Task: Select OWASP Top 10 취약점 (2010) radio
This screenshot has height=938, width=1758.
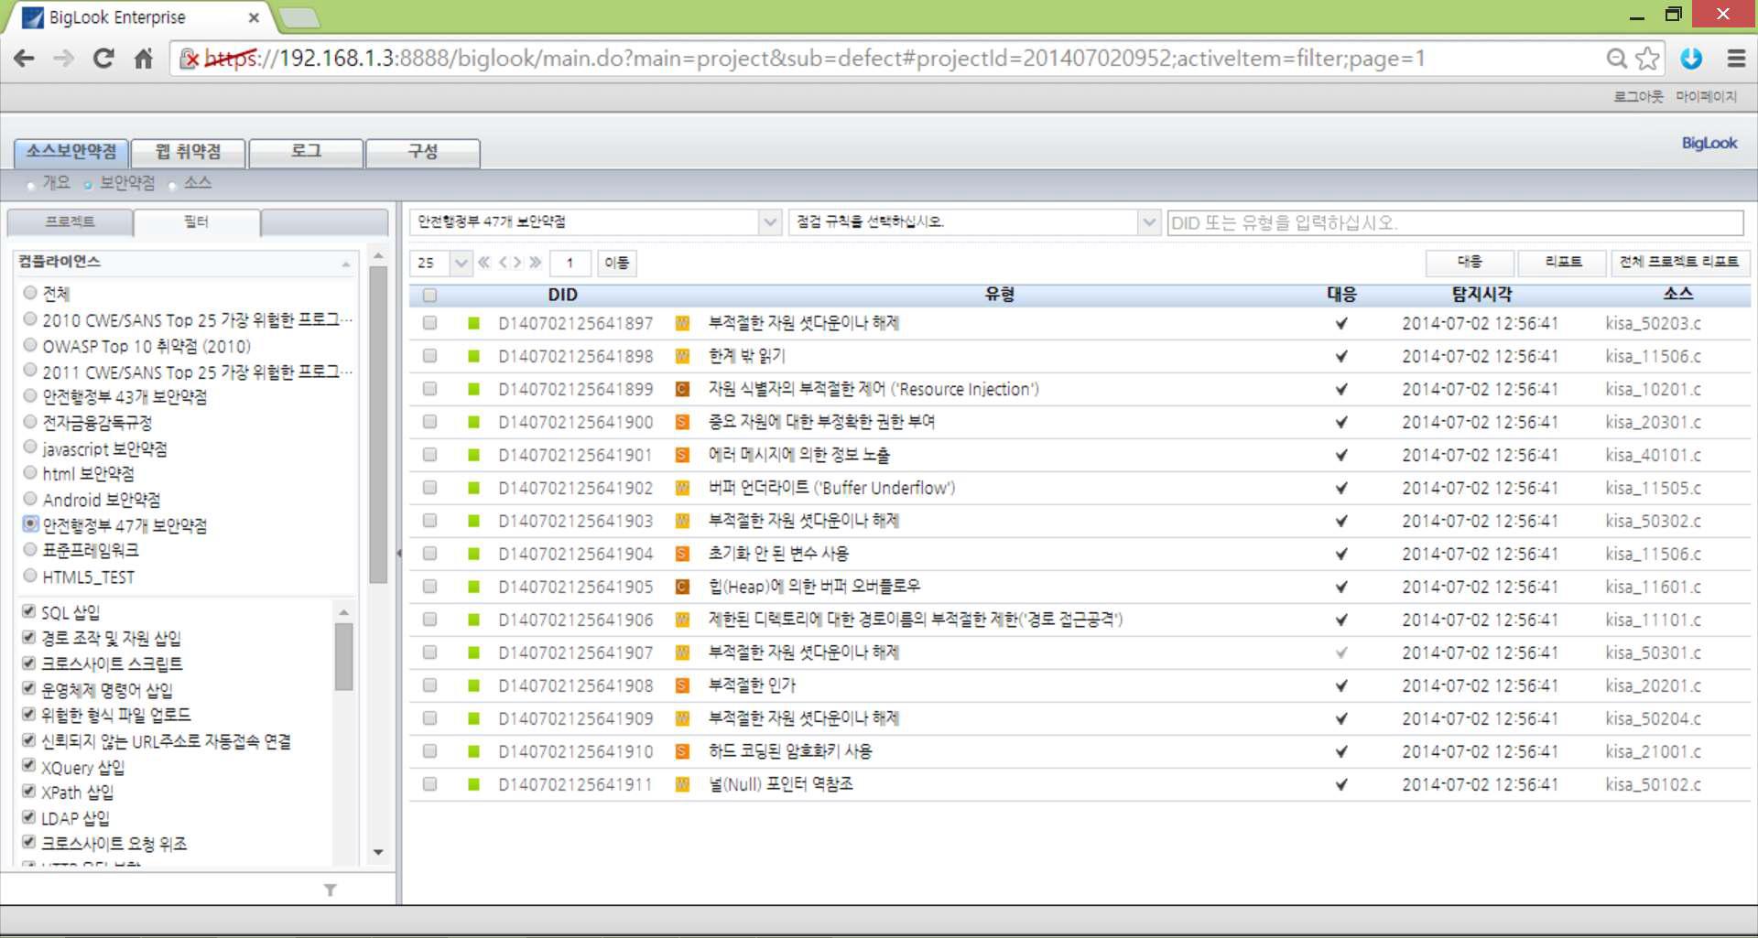Action: pos(30,345)
